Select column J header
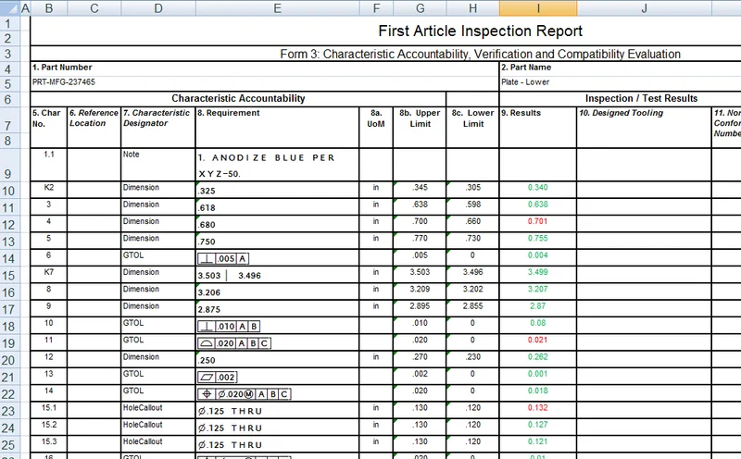741x459 pixels. tap(644, 8)
